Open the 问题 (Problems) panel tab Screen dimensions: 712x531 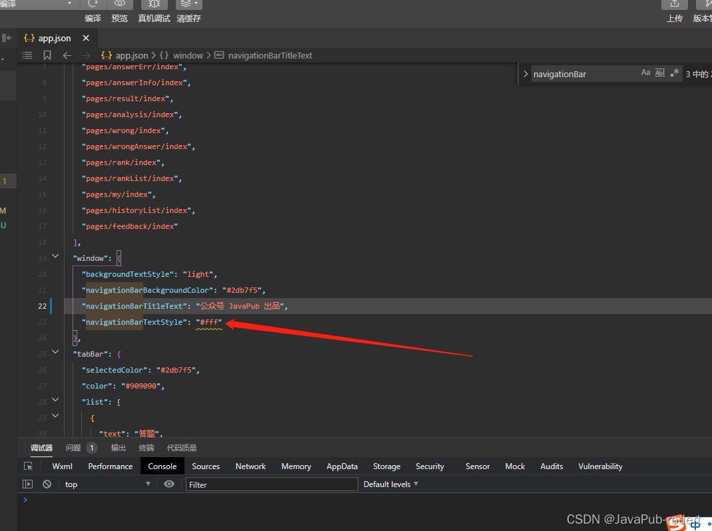point(73,447)
